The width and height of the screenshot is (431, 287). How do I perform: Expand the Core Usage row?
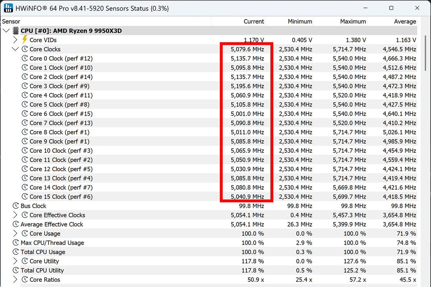[x=15, y=234]
